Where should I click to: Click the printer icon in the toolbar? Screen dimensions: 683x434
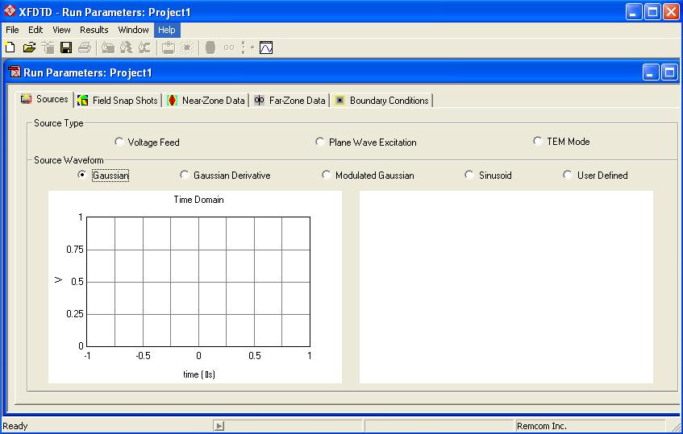[x=85, y=47]
